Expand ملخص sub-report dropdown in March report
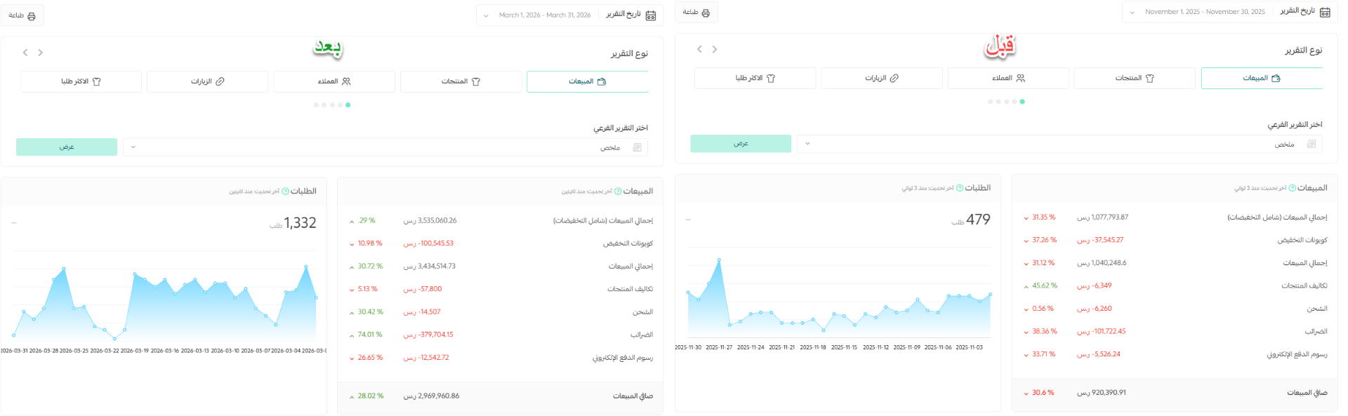Viewport: 1348px width, 416px height. pos(385,147)
